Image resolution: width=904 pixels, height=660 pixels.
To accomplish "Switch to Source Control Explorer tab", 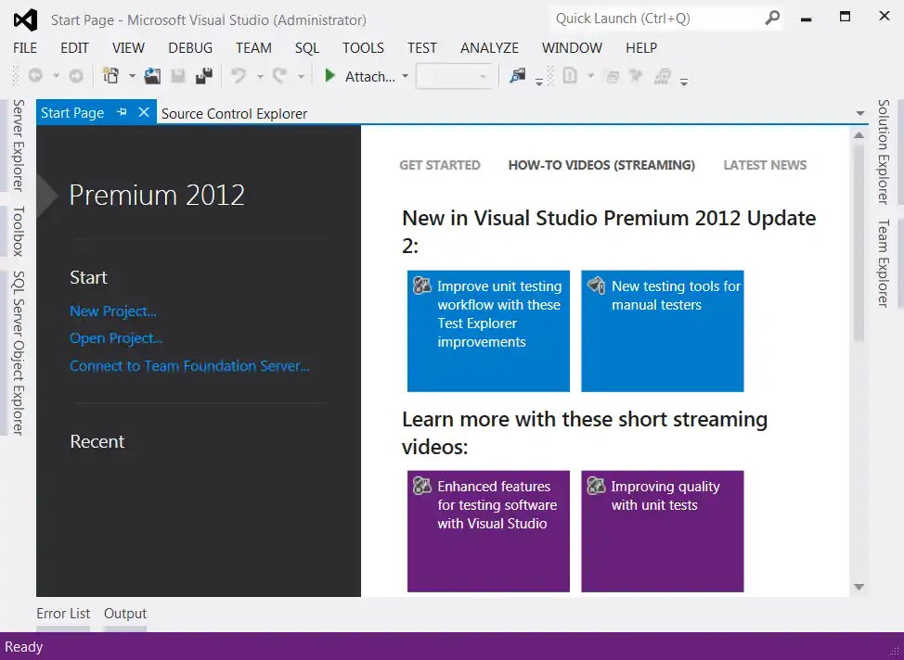I will (x=234, y=113).
